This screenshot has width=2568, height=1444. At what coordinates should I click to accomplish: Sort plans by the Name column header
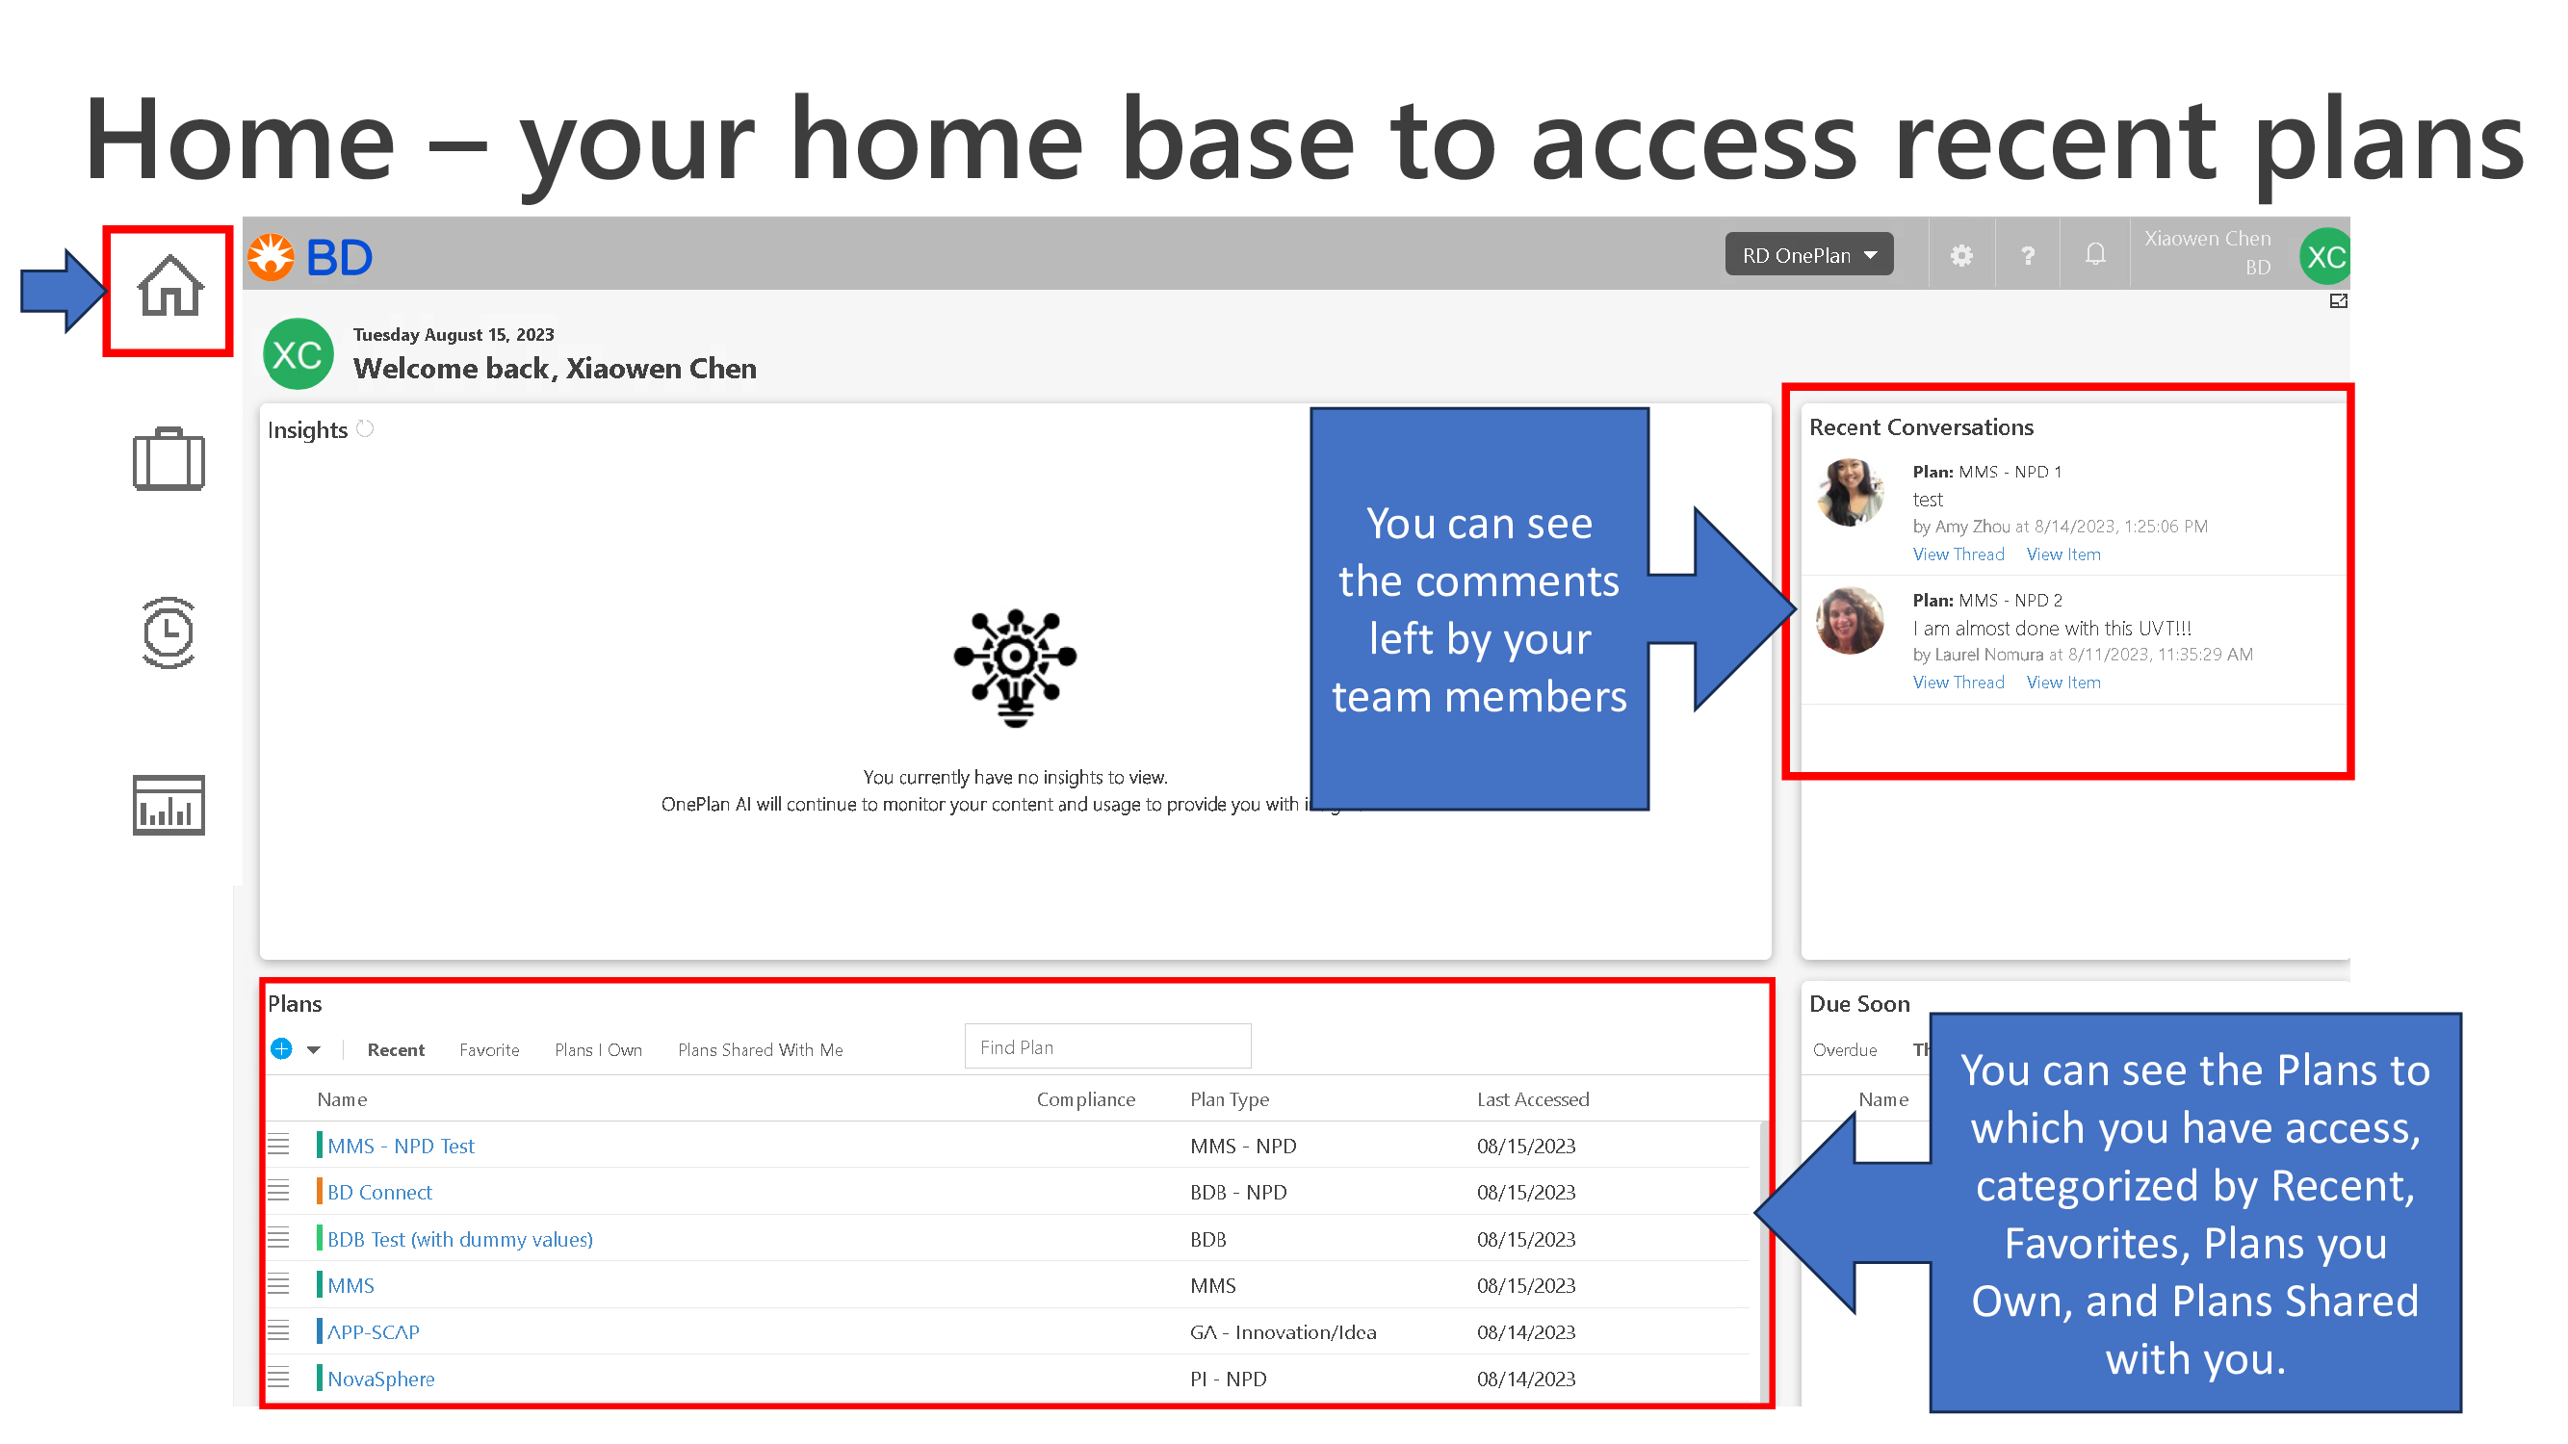click(x=342, y=1099)
